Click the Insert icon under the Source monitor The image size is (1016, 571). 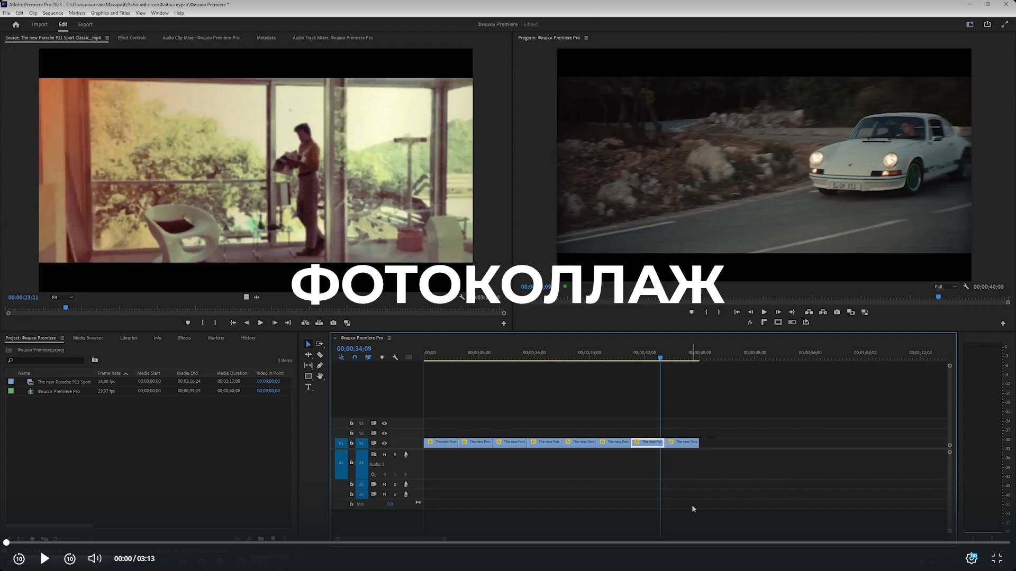(305, 323)
